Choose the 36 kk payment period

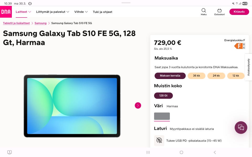coord(196,76)
